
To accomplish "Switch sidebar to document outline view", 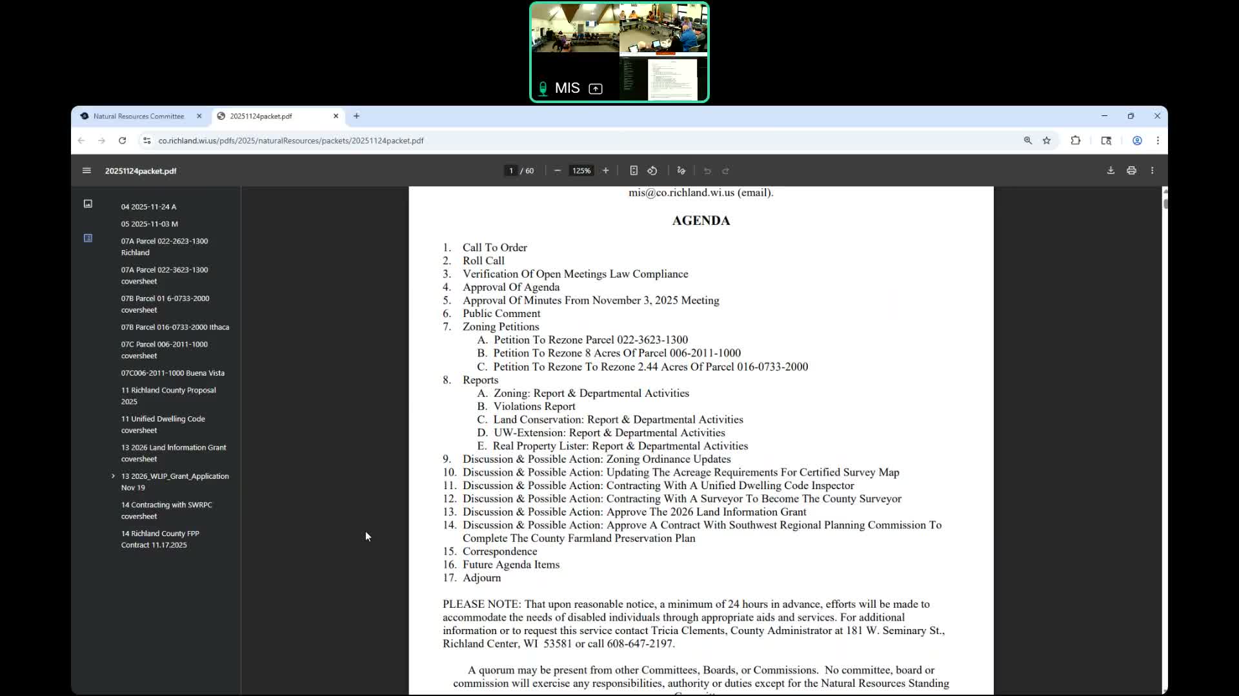I will (x=88, y=238).
